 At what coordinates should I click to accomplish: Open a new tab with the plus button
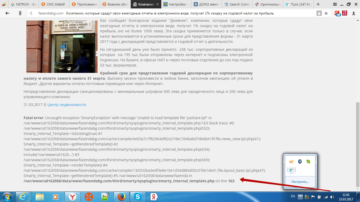(318, 4)
